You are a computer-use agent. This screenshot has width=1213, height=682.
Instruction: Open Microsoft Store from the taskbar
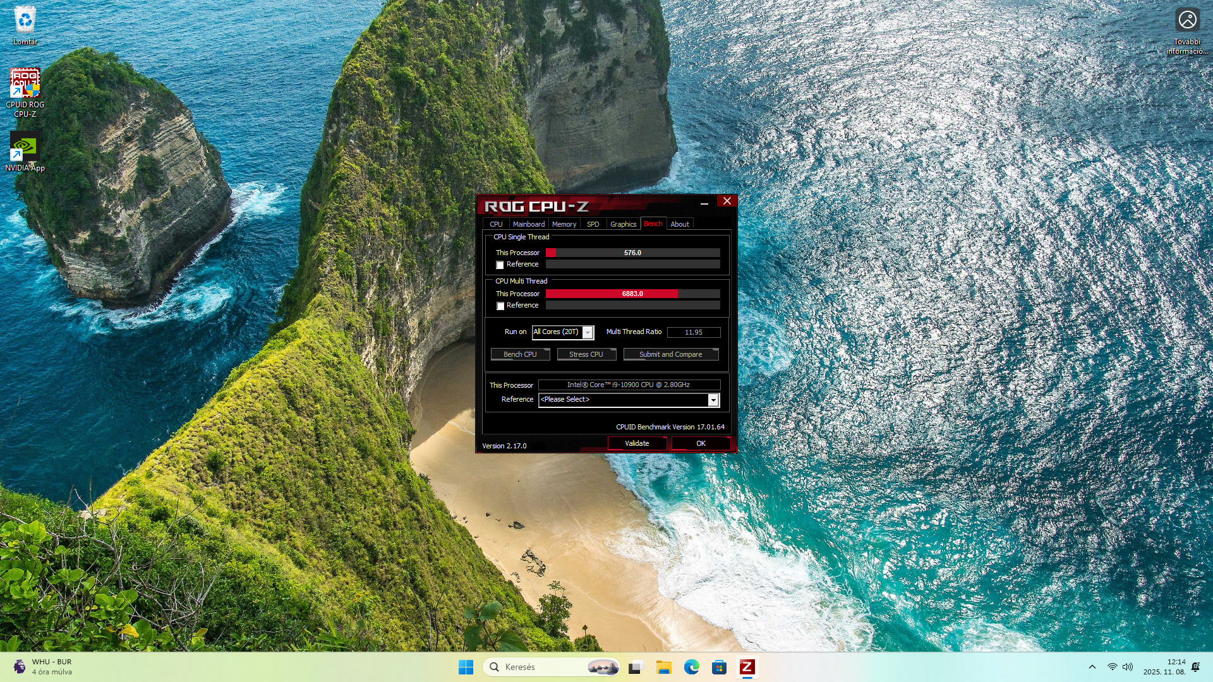point(719,667)
